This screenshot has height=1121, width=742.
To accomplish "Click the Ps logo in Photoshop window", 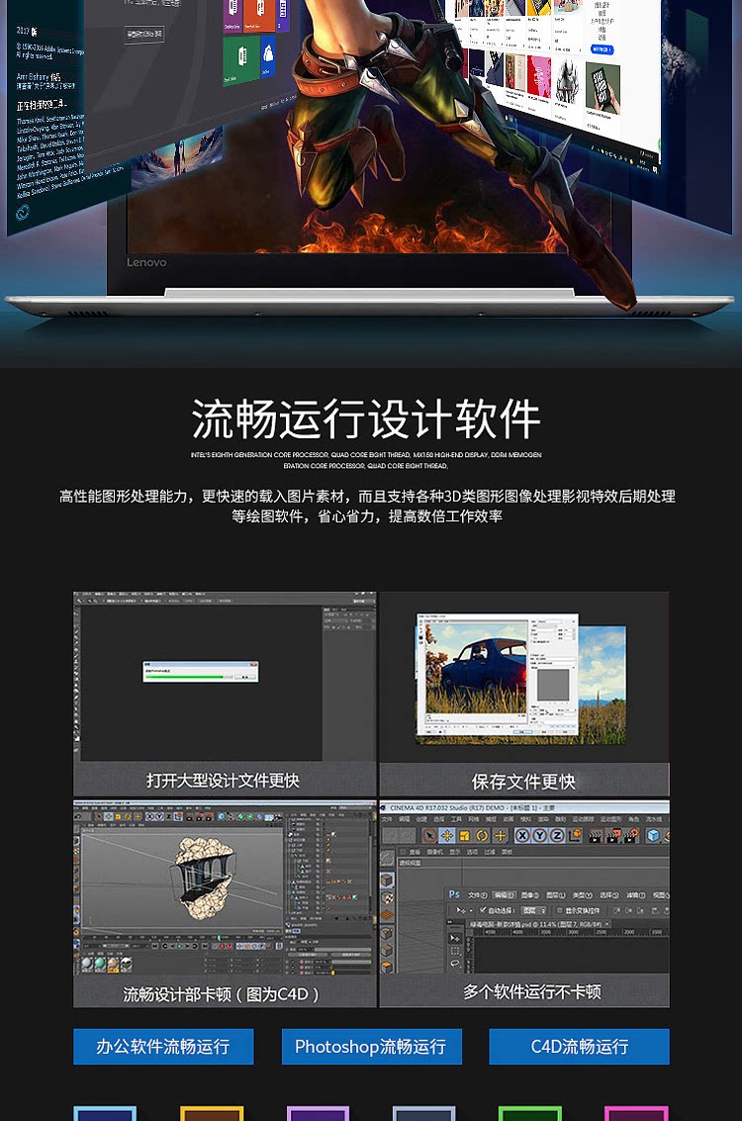I will (454, 894).
